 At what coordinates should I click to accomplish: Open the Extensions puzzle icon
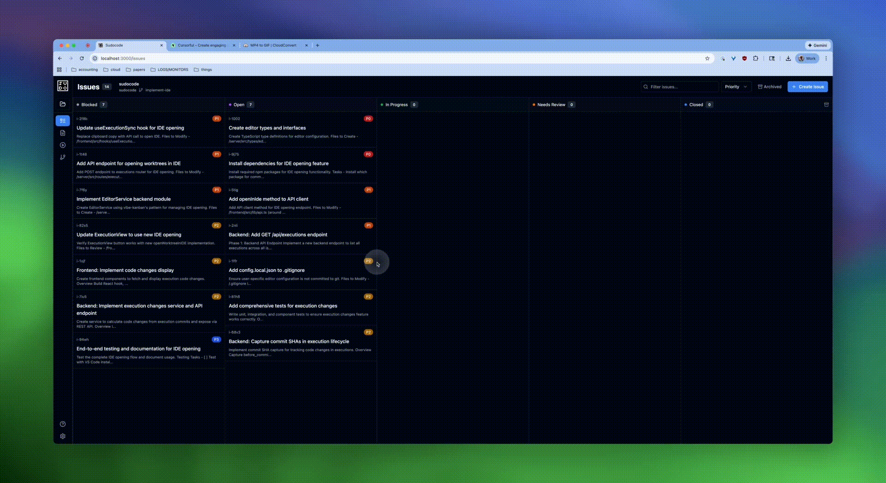pos(755,59)
